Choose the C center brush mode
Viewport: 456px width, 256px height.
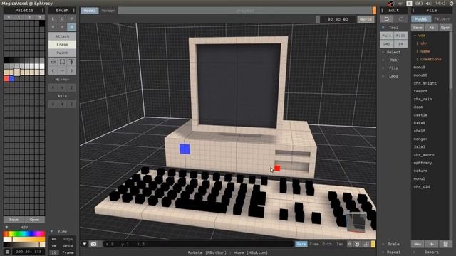click(62, 19)
